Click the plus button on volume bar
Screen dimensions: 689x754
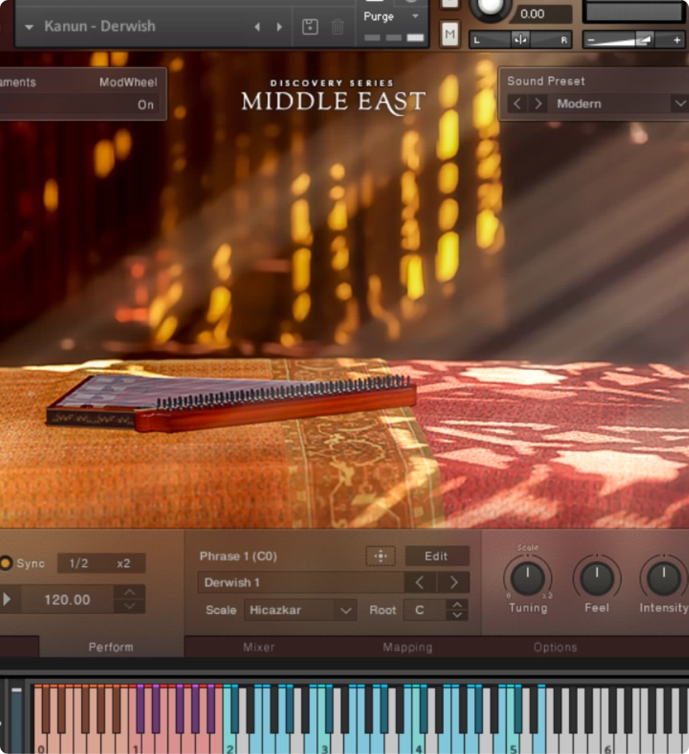(x=677, y=40)
